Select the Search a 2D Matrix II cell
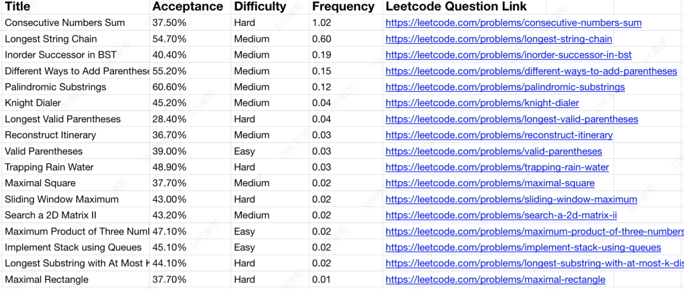This screenshot has height=289, width=684. (75, 215)
